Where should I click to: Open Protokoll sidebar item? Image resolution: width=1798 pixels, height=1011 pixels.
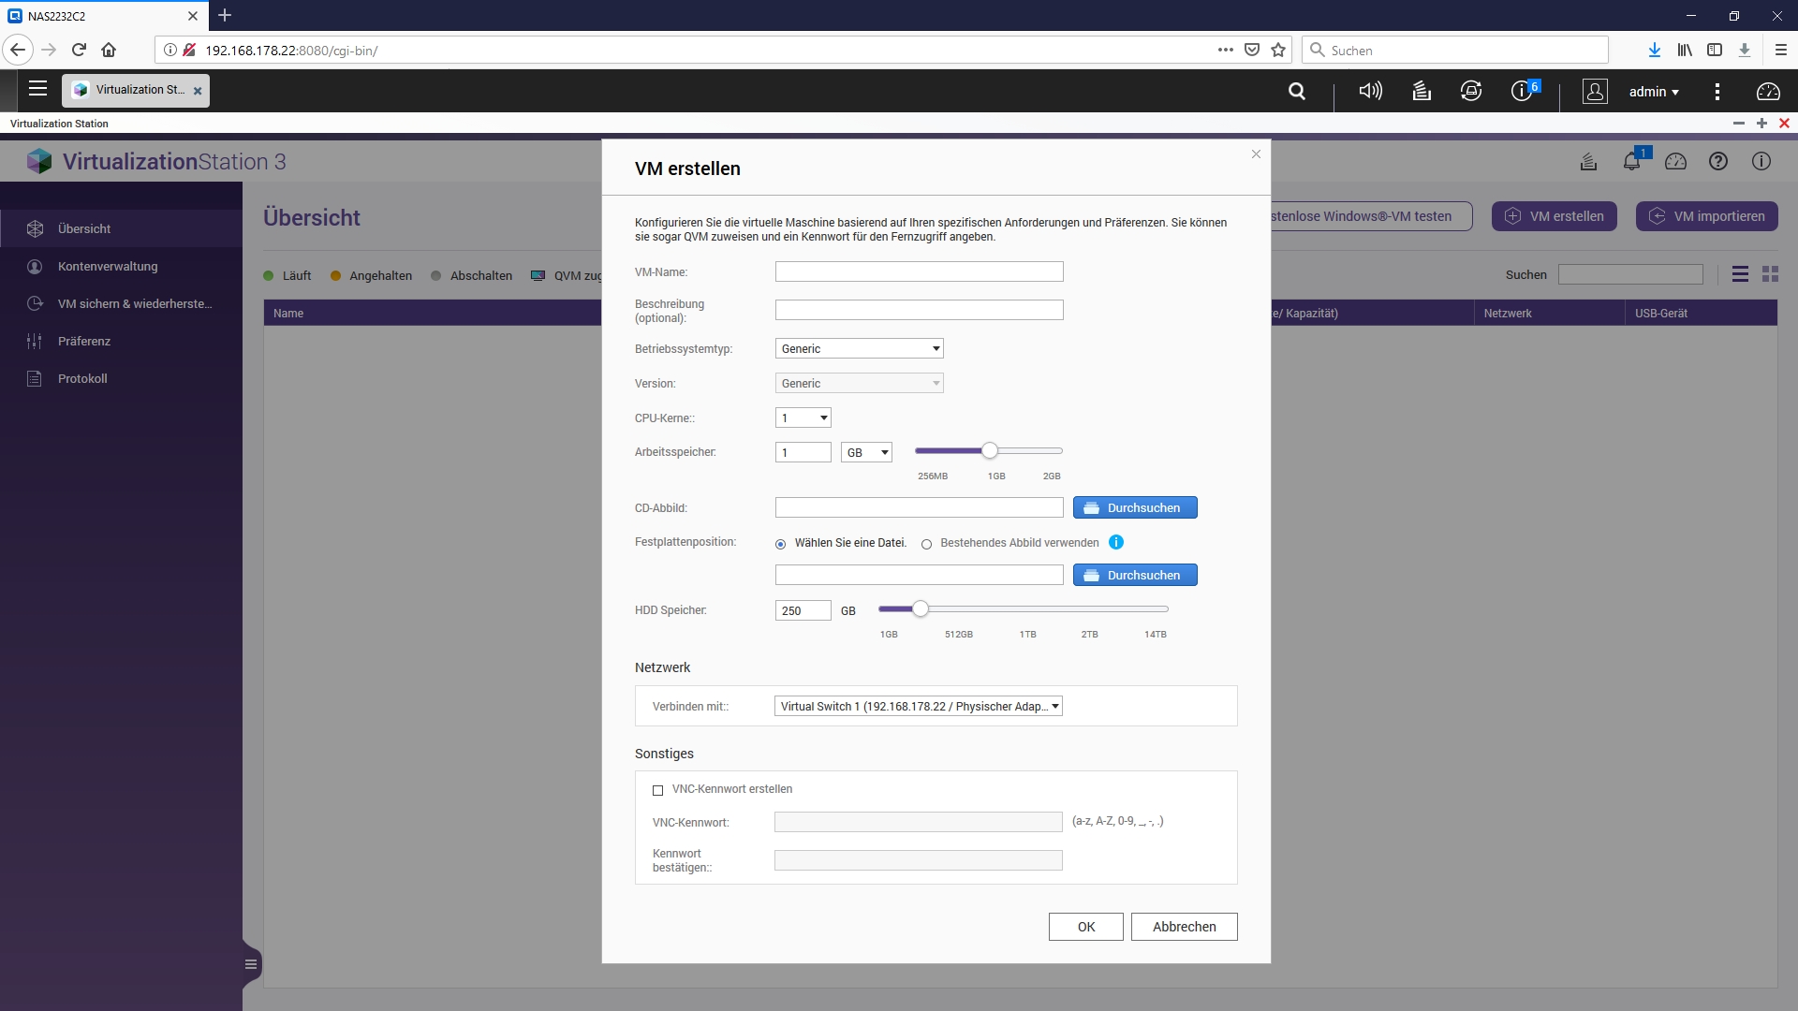pyautogui.click(x=82, y=379)
